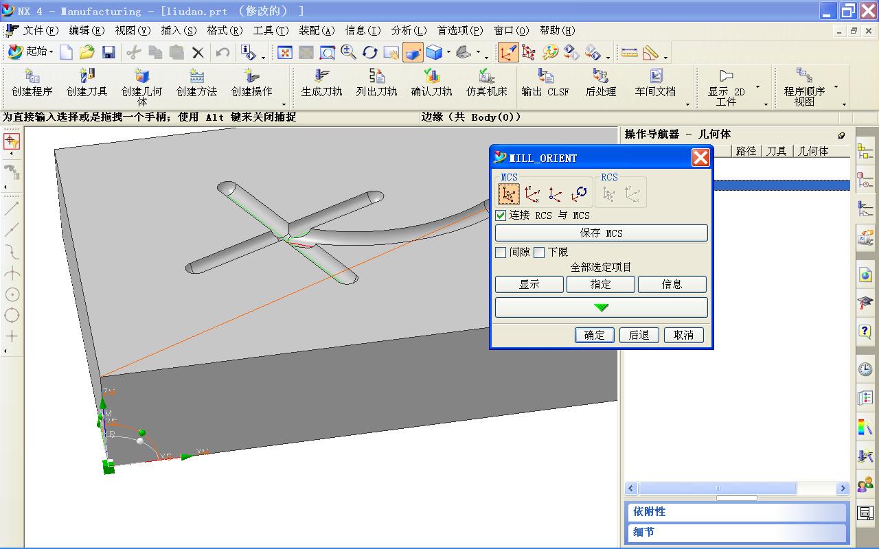The image size is (879, 549).
Task: Click the angle measurement icon
Action: tap(650, 52)
